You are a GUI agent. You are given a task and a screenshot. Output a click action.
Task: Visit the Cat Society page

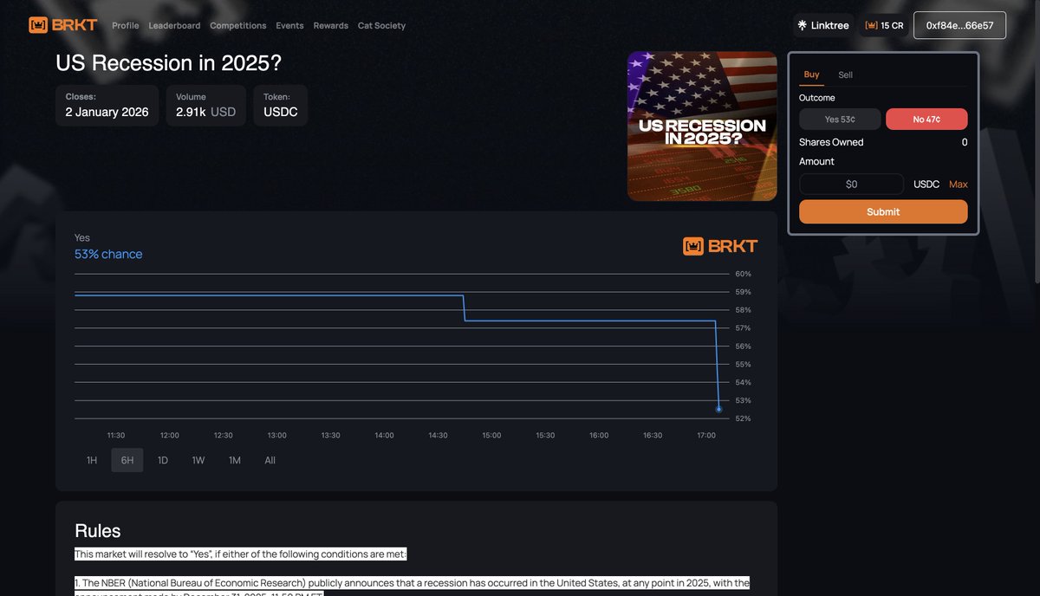coord(381,26)
